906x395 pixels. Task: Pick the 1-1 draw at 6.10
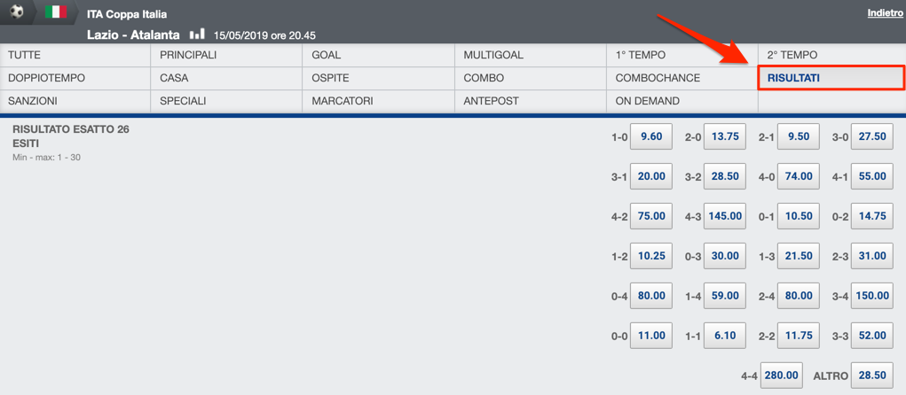tap(725, 336)
